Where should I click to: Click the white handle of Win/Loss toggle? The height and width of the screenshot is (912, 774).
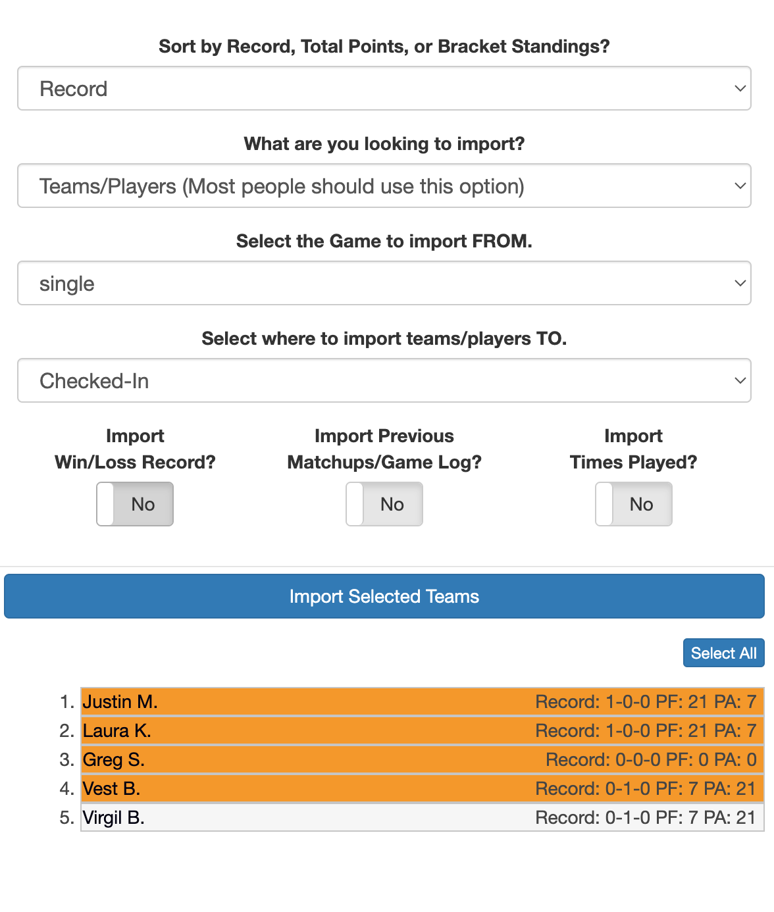(x=106, y=504)
